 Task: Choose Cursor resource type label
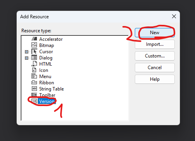point(46,52)
